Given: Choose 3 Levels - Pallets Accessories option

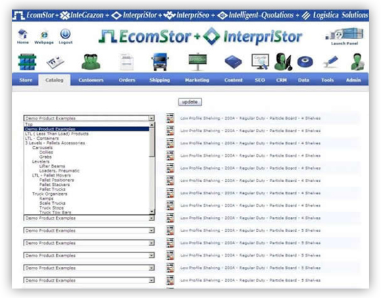Looking at the screenshot, I should pos(86,143).
